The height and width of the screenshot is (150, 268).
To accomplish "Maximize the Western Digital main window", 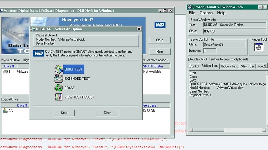I will pos(165,11).
